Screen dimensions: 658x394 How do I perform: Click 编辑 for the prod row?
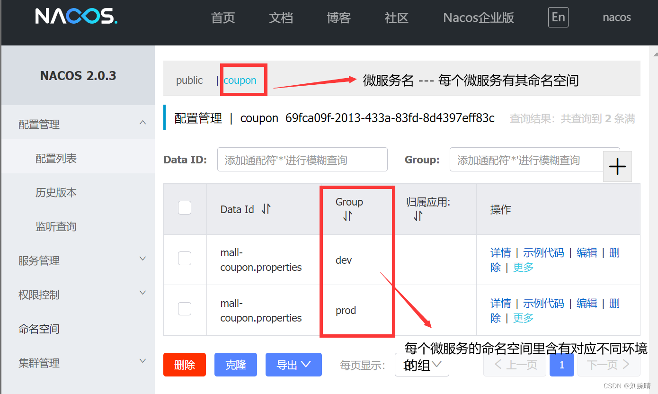[587, 304]
